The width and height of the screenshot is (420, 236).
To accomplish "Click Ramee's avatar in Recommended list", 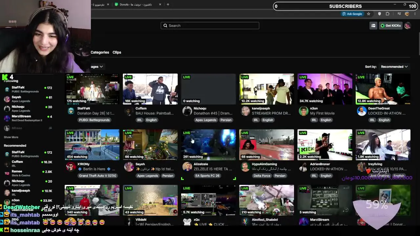I will (x=7, y=173).
